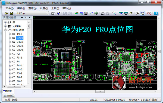Select the F2 footprint item
163x103 pixels.
pos(18,54)
